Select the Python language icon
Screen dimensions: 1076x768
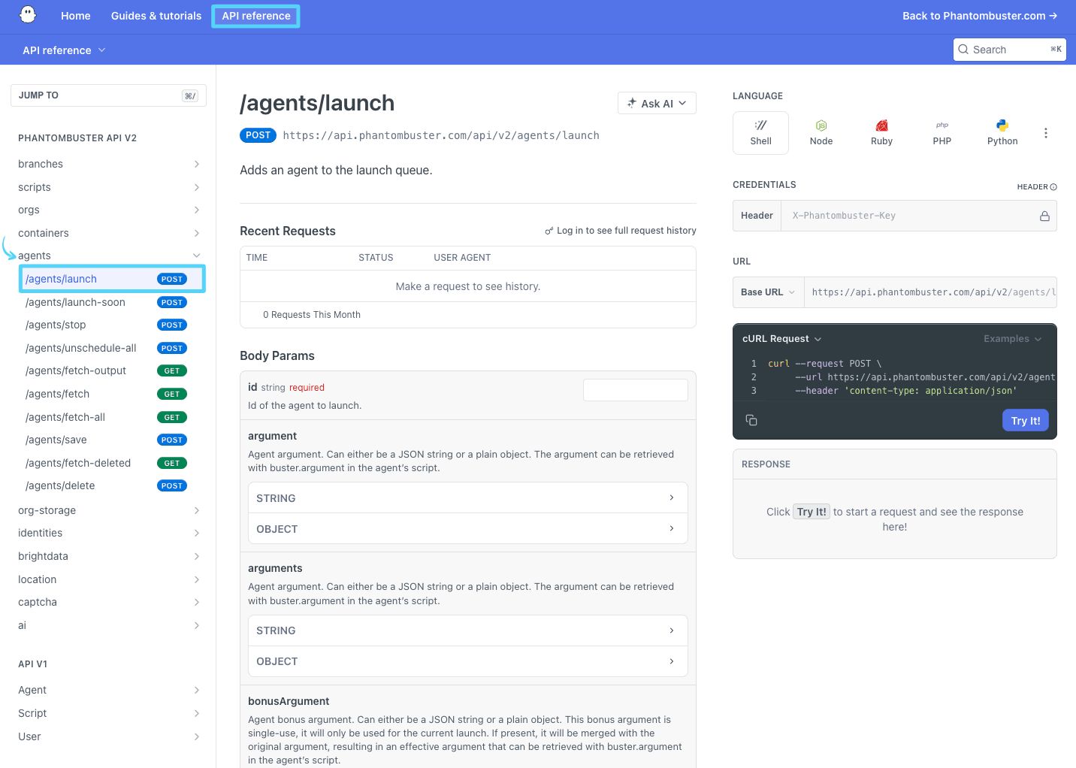(x=1002, y=133)
